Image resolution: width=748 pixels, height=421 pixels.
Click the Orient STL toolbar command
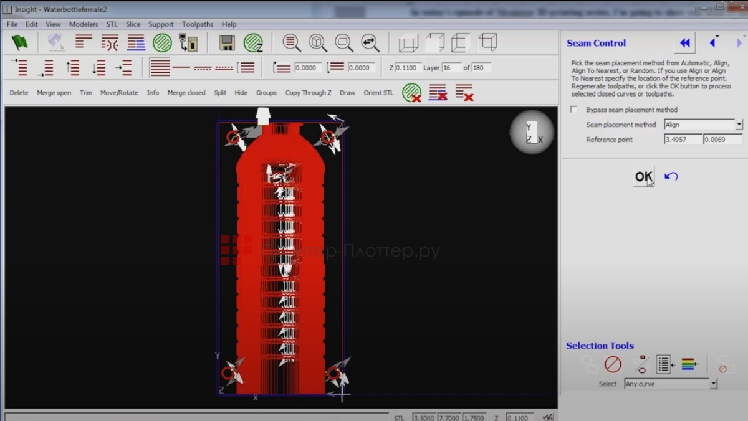378,92
